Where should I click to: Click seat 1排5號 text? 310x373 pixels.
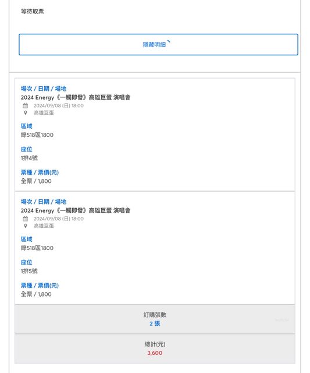(x=29, y=271)
